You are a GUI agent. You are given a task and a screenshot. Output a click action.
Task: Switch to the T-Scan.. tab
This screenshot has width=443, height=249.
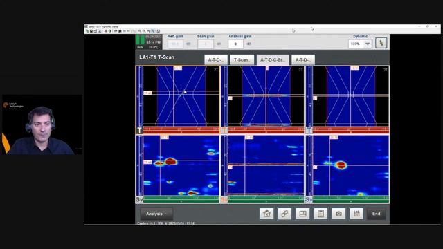click(242, 60)
